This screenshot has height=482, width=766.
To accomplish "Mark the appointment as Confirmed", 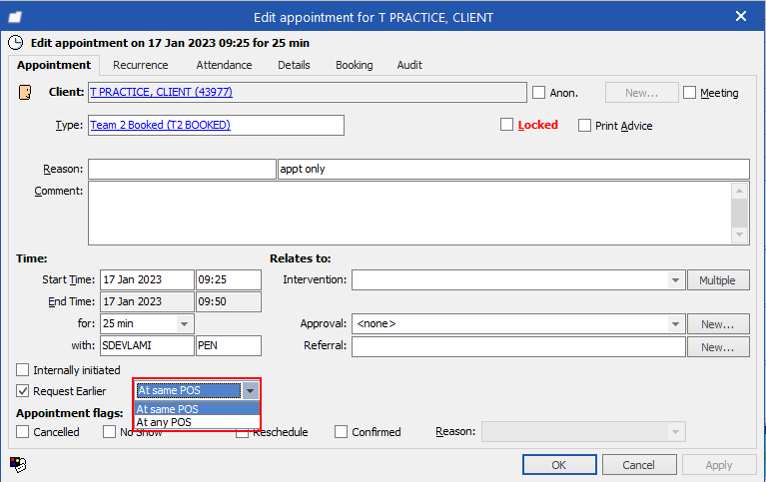I will [x=342, y=432].
